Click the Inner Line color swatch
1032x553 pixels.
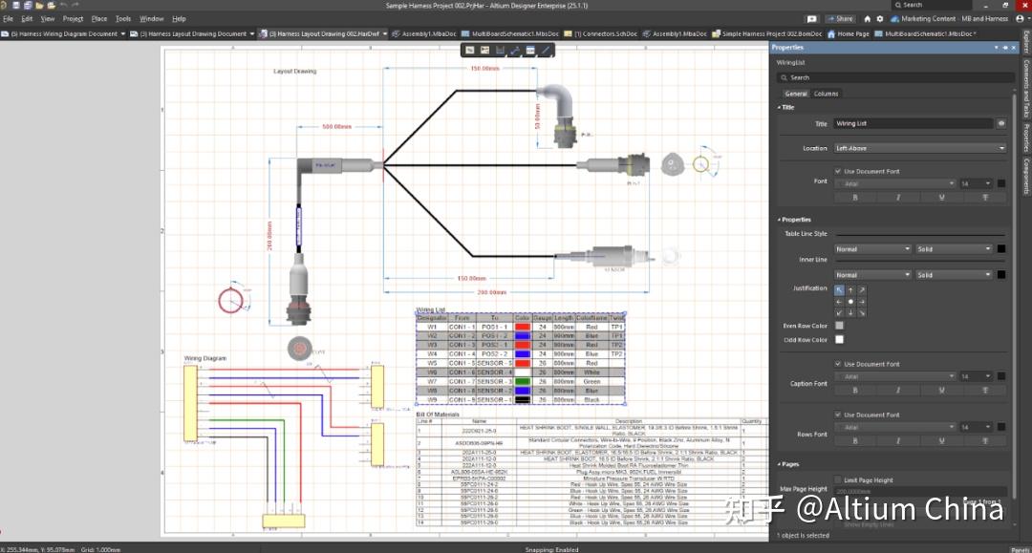(1001, 275)
